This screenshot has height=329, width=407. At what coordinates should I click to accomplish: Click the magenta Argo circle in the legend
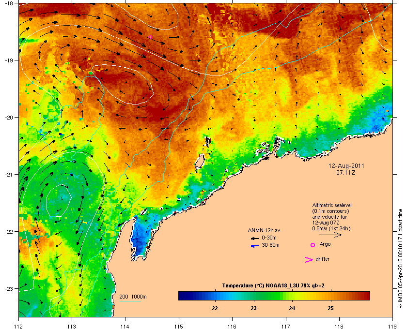(x=313, y=245)
